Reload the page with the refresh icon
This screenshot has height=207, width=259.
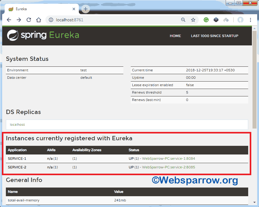tap(29, 19)
